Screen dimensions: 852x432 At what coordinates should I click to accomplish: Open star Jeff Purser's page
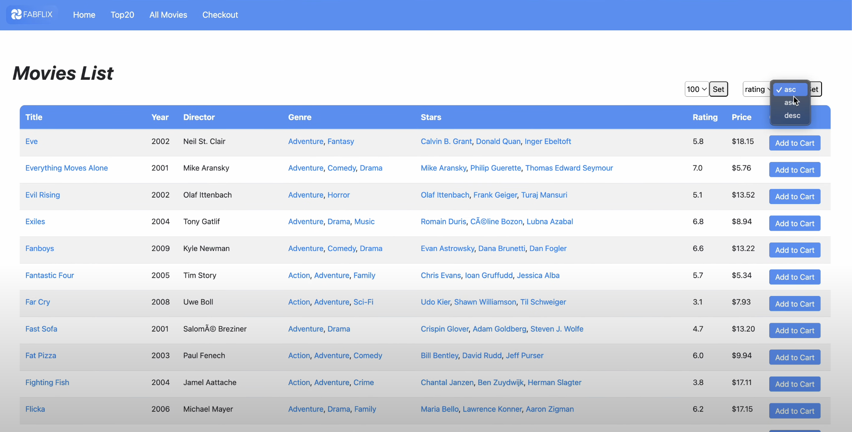click(x=524, y=355)
